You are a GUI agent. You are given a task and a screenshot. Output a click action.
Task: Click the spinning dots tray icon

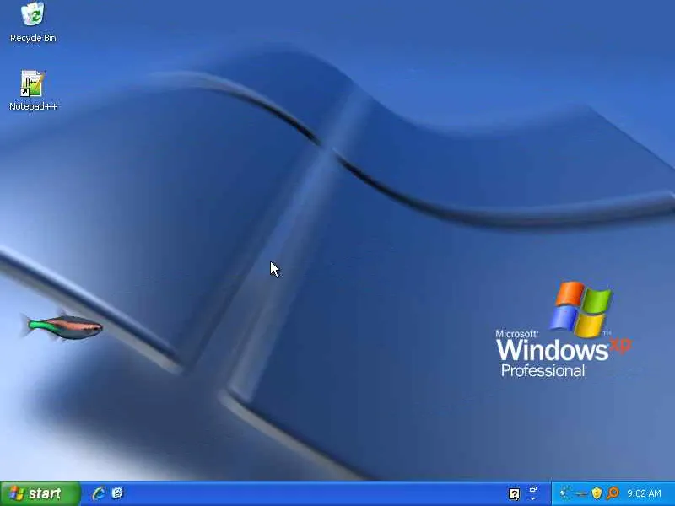566,493
